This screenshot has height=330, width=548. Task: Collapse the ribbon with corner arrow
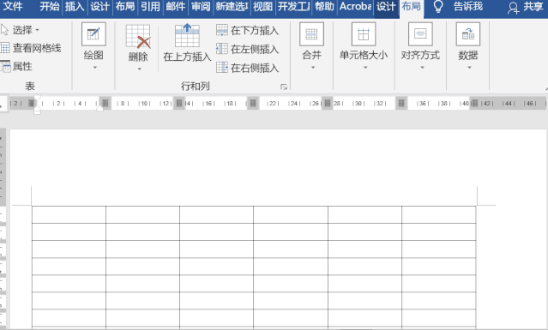545,90
